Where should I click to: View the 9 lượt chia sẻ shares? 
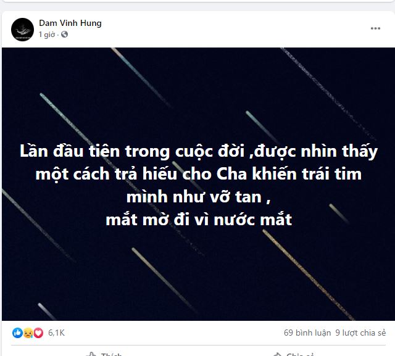[360, 333]
